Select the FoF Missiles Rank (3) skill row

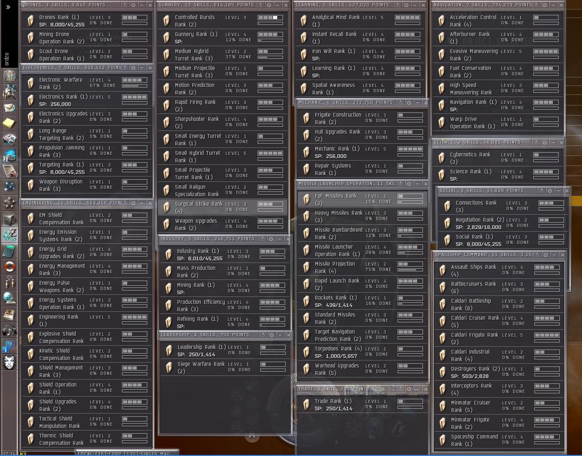click(362, 199)
